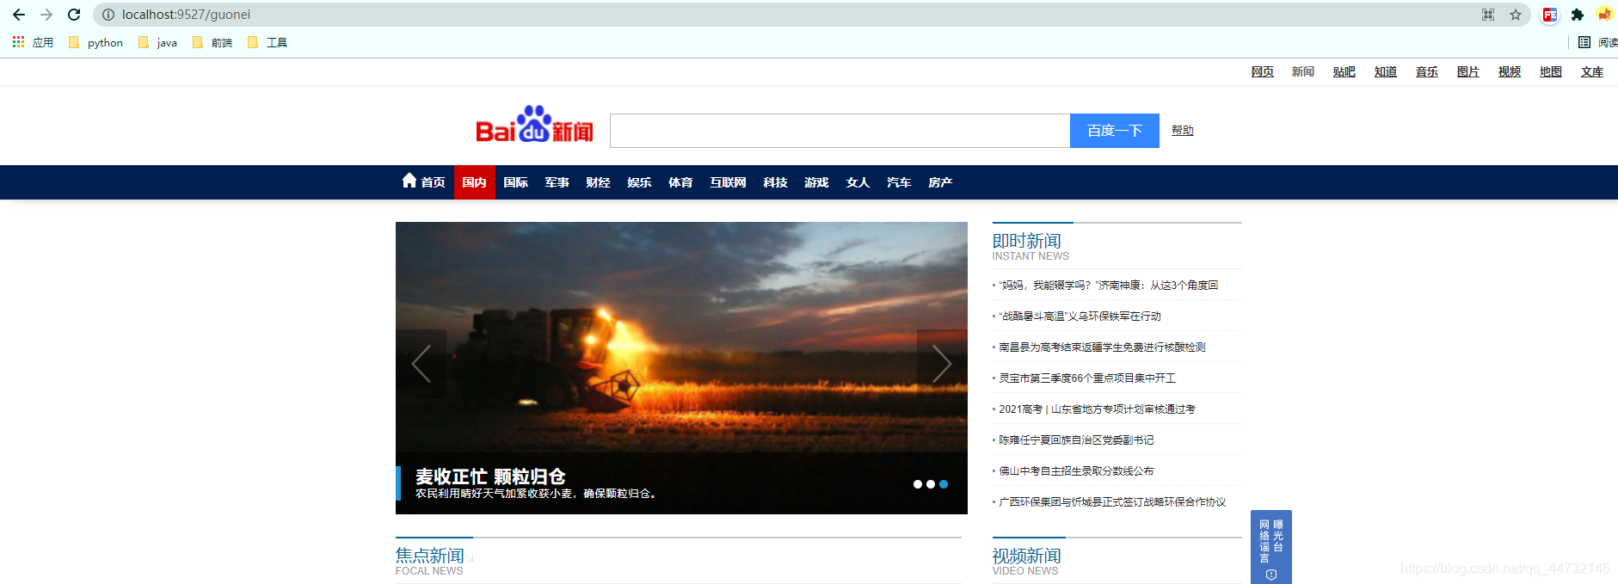Click the browser forward arrow

click(46, 15)
